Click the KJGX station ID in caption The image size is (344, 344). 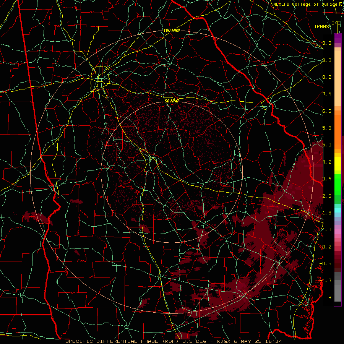tap(224, 341)
